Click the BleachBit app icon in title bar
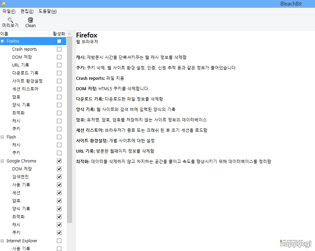Viewport: 315px width, 251px height. pos(3,3)
